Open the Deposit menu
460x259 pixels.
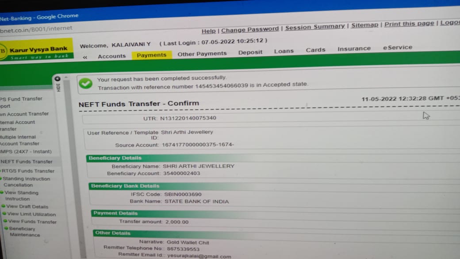click(250, 52)
